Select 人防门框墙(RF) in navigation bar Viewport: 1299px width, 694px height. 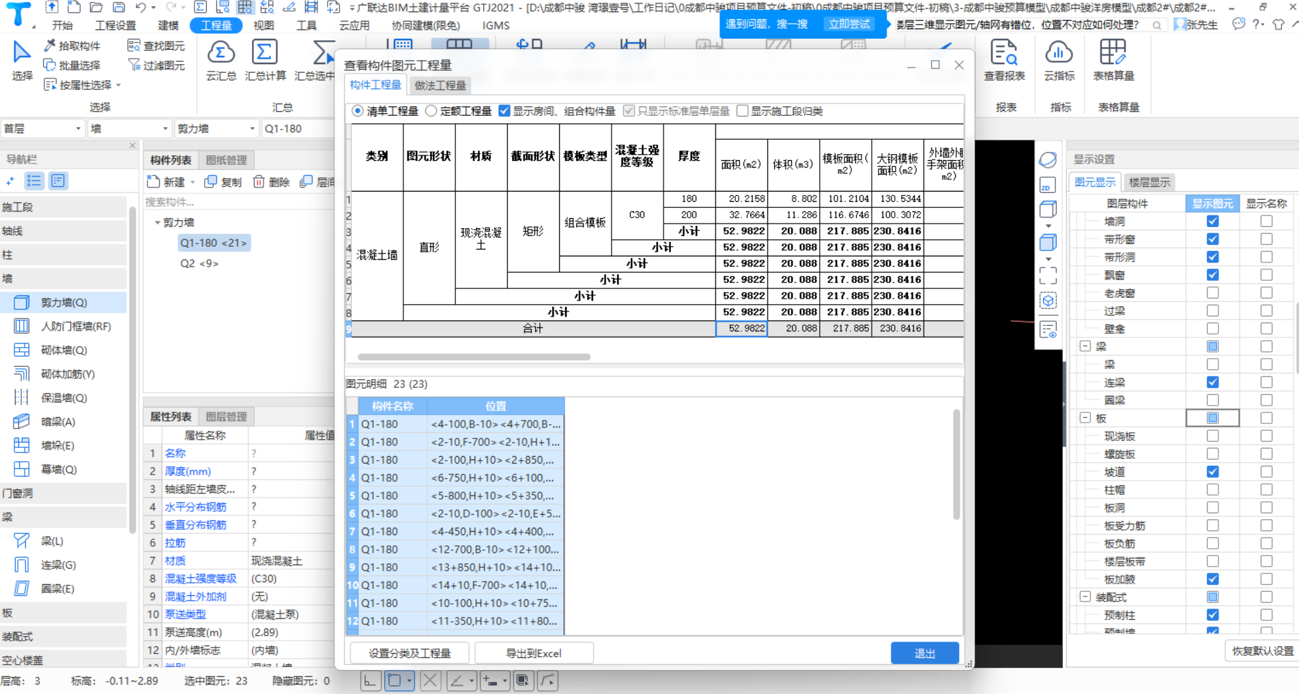pos(63,327)
